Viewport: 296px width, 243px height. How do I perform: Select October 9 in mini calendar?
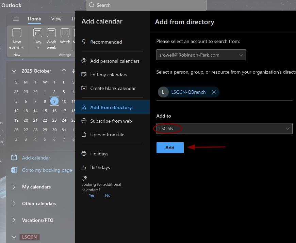click(x=54, y=101)
